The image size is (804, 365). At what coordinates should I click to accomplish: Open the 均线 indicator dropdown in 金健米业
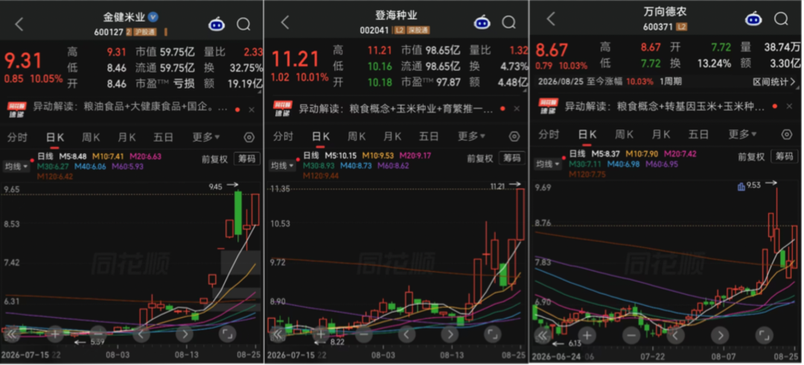point(16,166)
